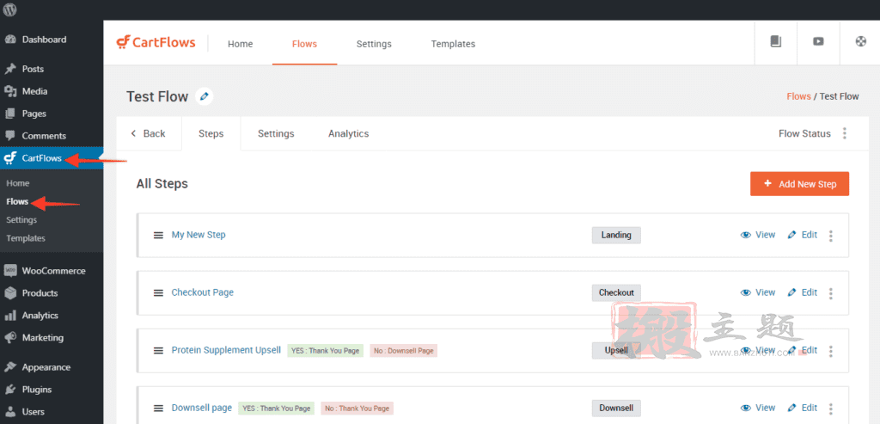Open the Settings tab in CartFlows header

point(374,44)
